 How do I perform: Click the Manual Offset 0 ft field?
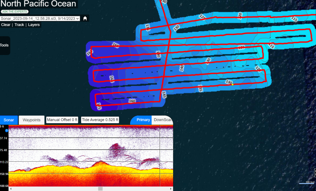click(x=62, y=120)
